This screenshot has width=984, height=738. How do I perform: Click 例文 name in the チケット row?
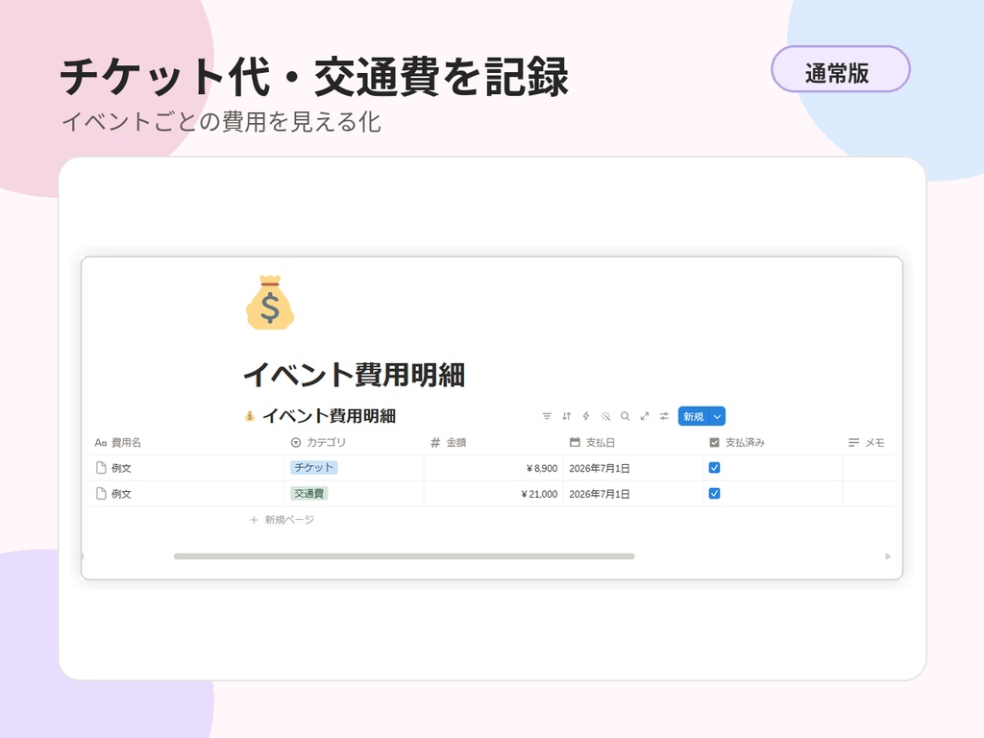pyautogui.click(x=121, y=468)
